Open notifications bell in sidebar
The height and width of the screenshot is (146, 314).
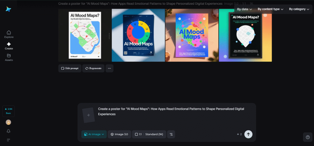(x=8, y=131)
